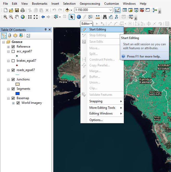Click Options... in Editor menu
Screen dimensions: 171x172
(x=102, y=120)
